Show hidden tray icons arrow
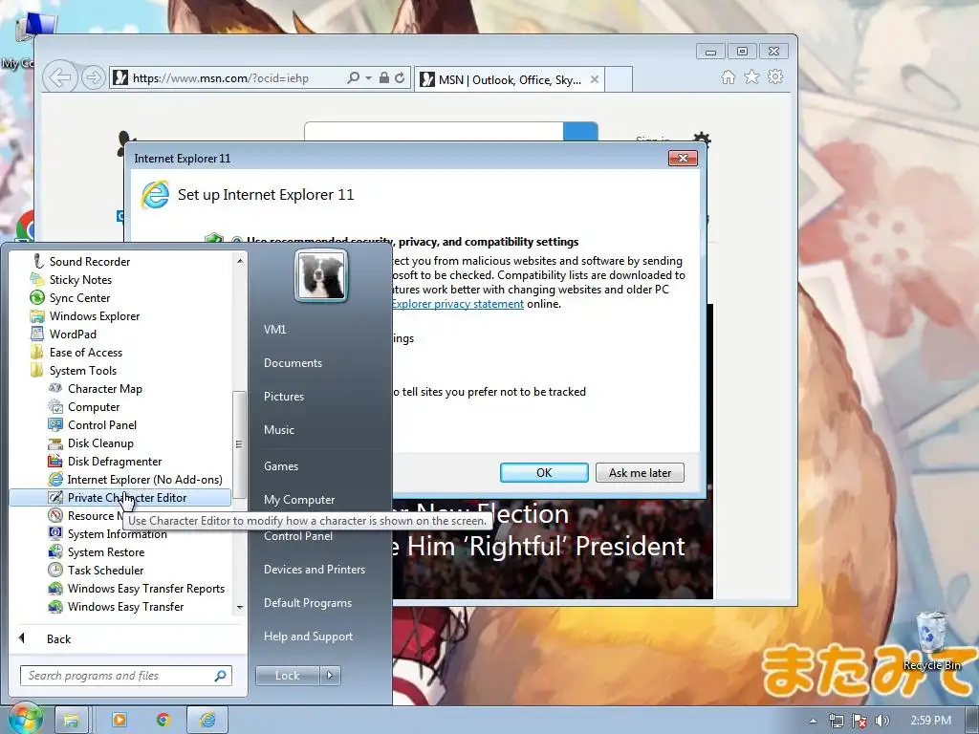979x734 pixels. [813, 721]
